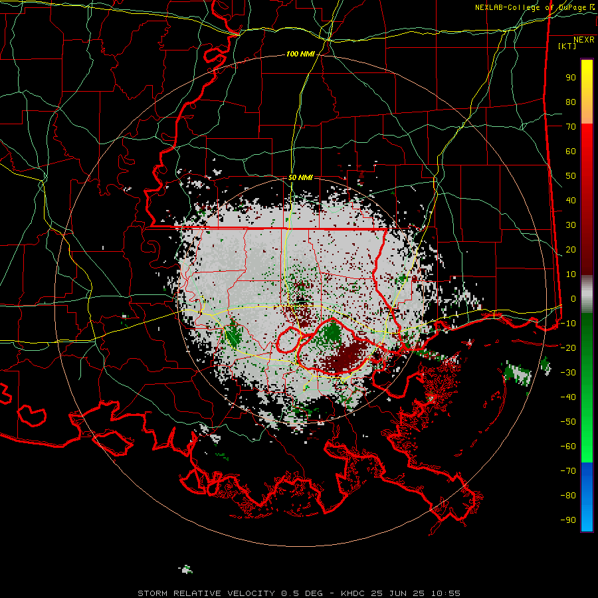Viewport: 598px width, 598px height.
Task: Click the 50 value on the color scale
Action: click(x=571, y=176)
